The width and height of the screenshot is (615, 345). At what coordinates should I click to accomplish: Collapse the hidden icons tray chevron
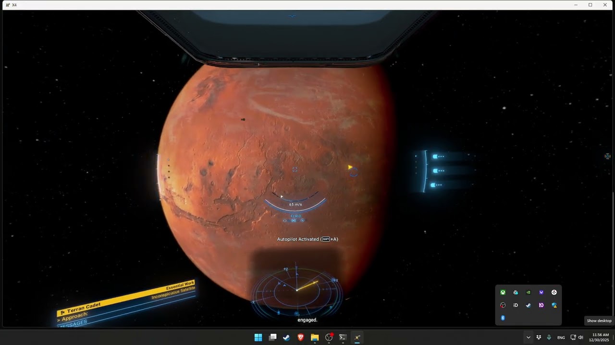[x=528, y=337]
